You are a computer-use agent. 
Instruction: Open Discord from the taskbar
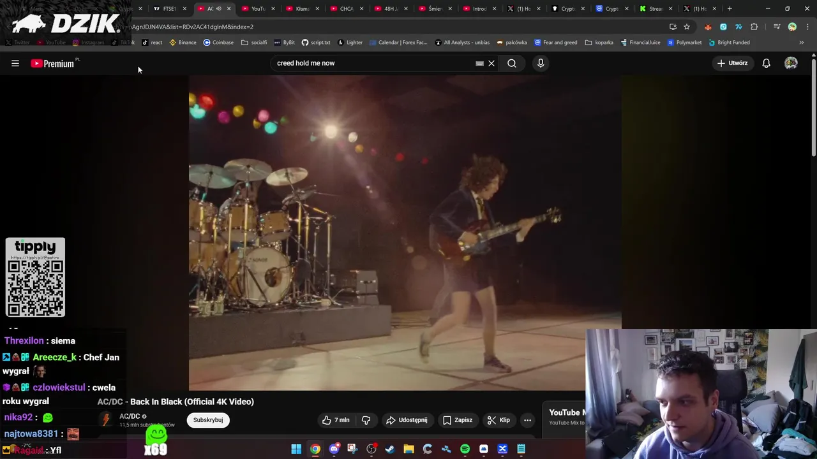(x=334, y=449)
